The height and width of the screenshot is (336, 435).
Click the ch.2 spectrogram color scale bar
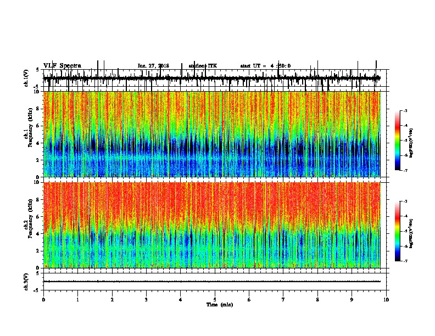tap(397, 231)
